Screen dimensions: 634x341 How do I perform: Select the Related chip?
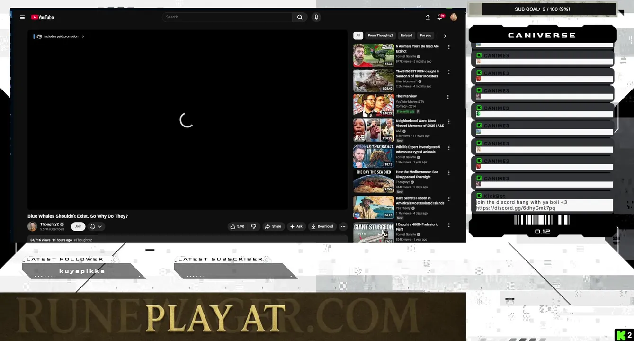point(406,36)
